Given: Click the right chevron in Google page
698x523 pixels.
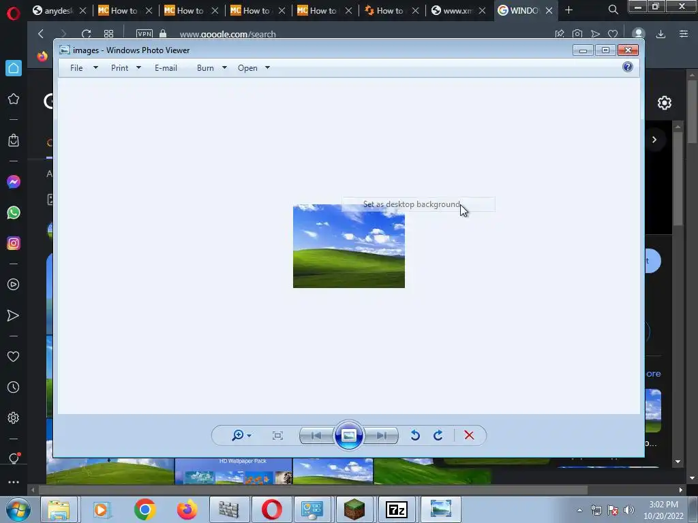Looking at the screenshot, I should (654, 140).
